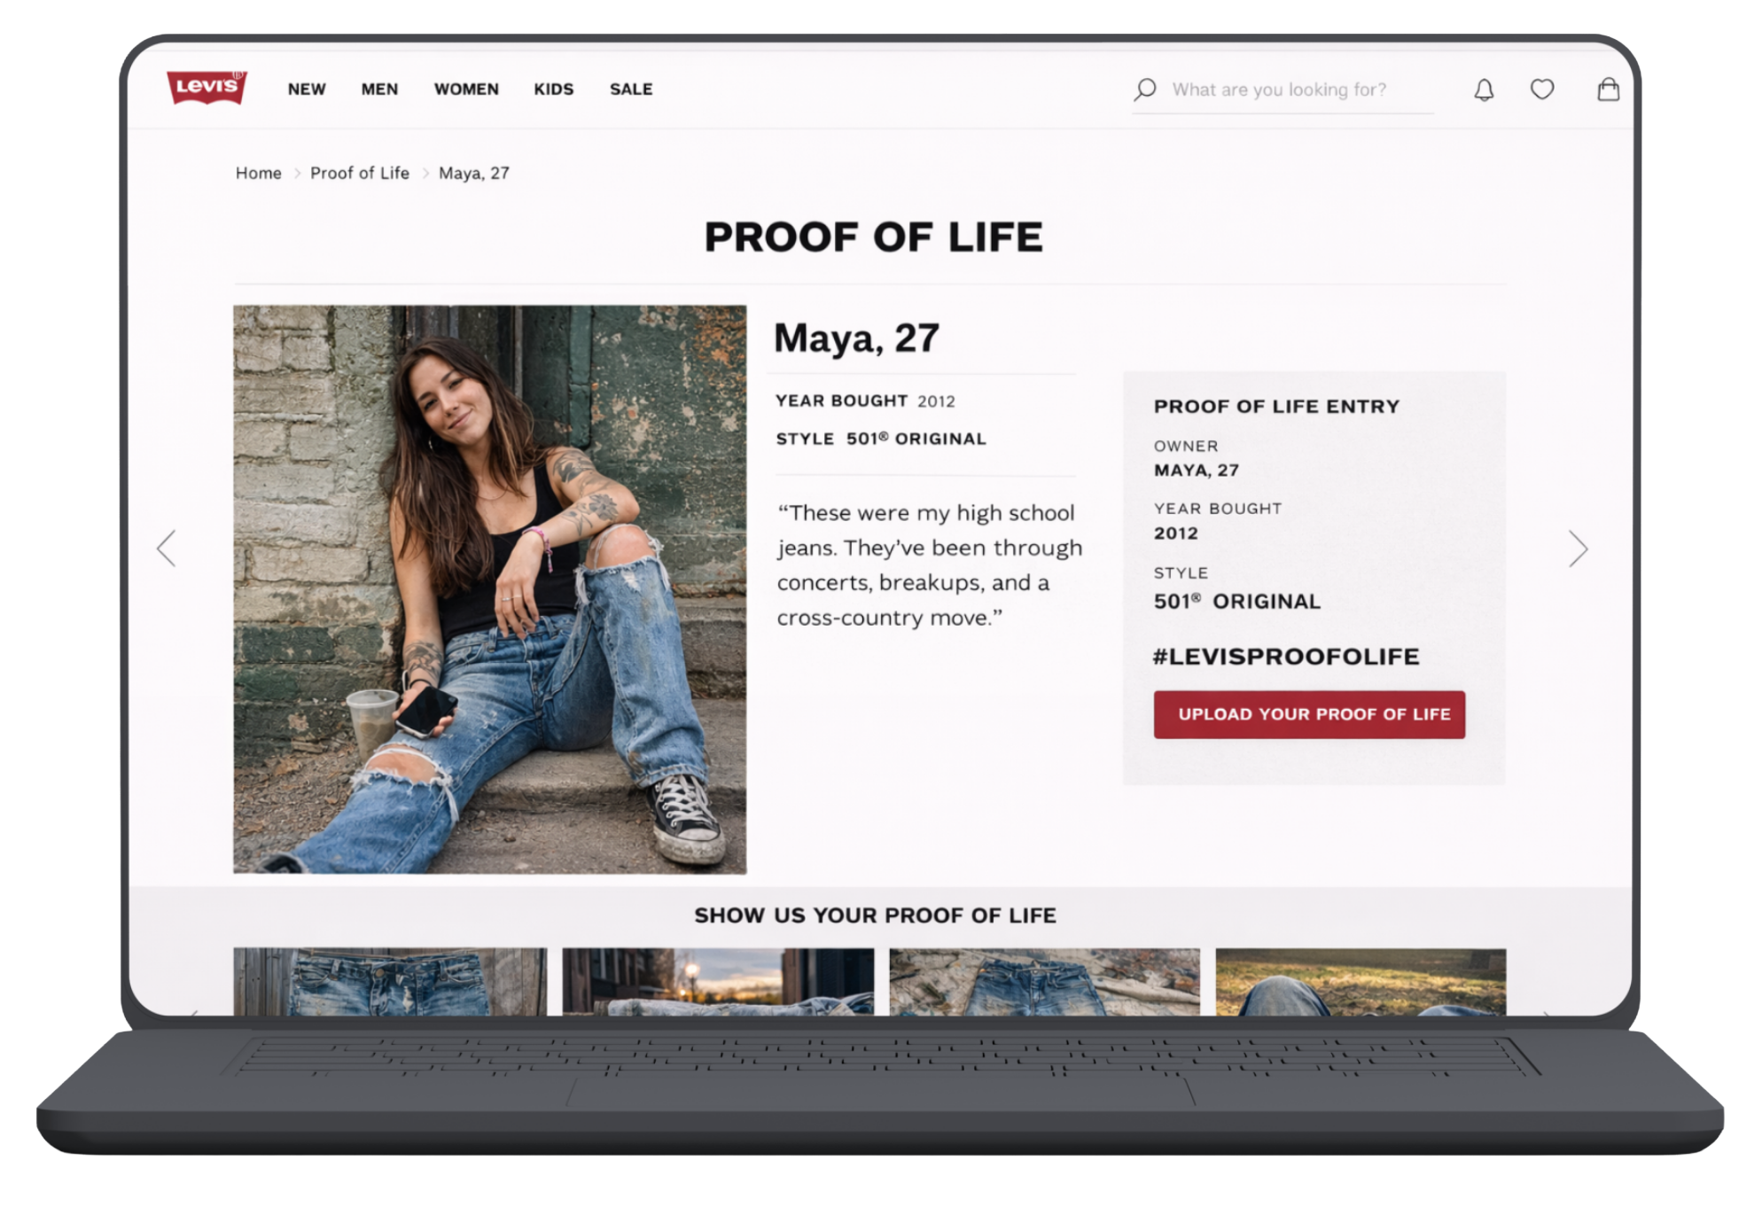Open the NEW menu item

(307, 90)
